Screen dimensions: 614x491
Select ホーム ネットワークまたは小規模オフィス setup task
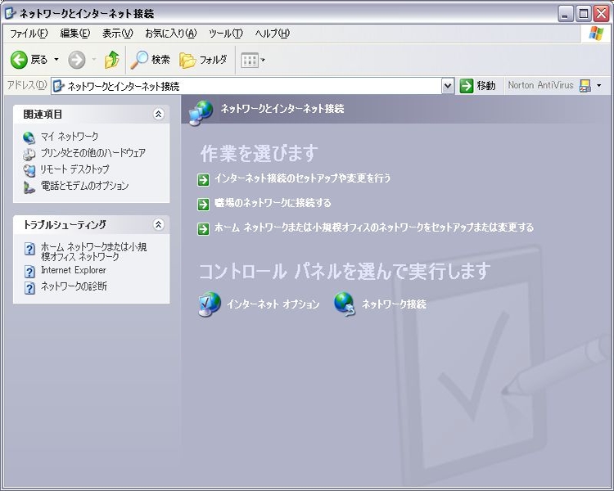click(374, 227)
